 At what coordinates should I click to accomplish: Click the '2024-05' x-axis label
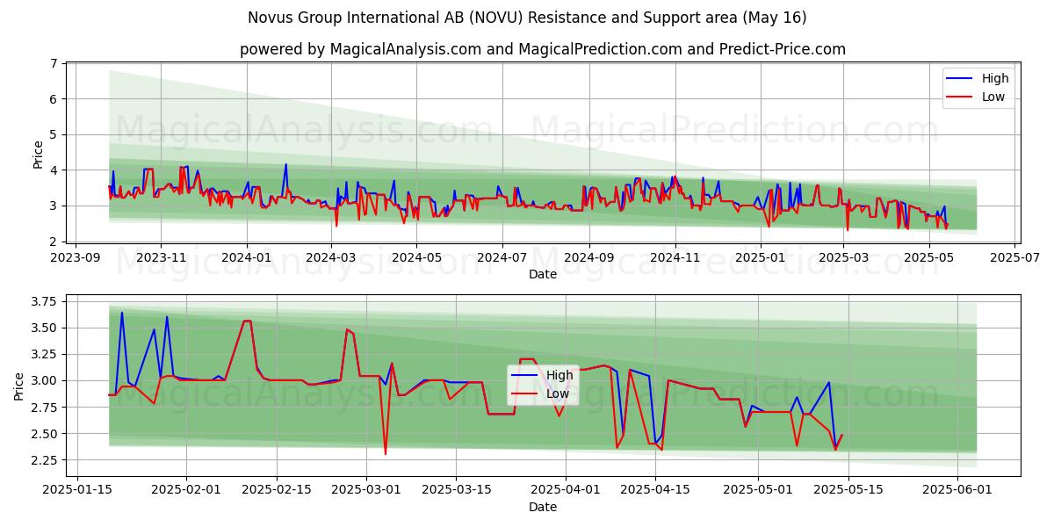416,258
